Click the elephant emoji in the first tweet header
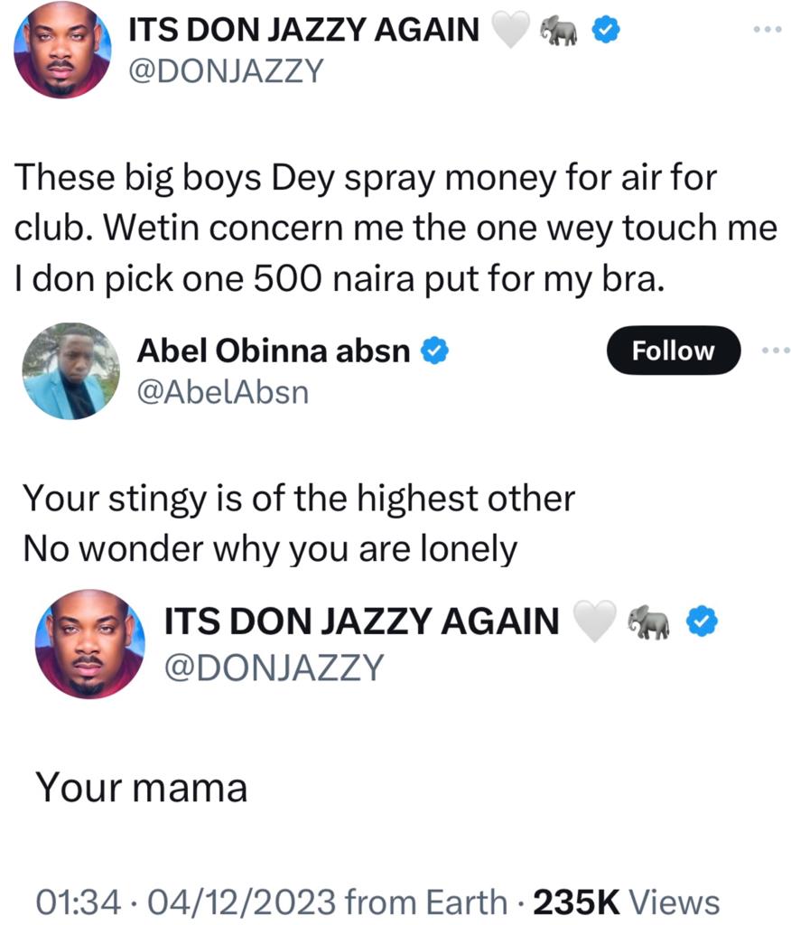The height and width of the screenshot is (925, 791). tap(558, 33)
